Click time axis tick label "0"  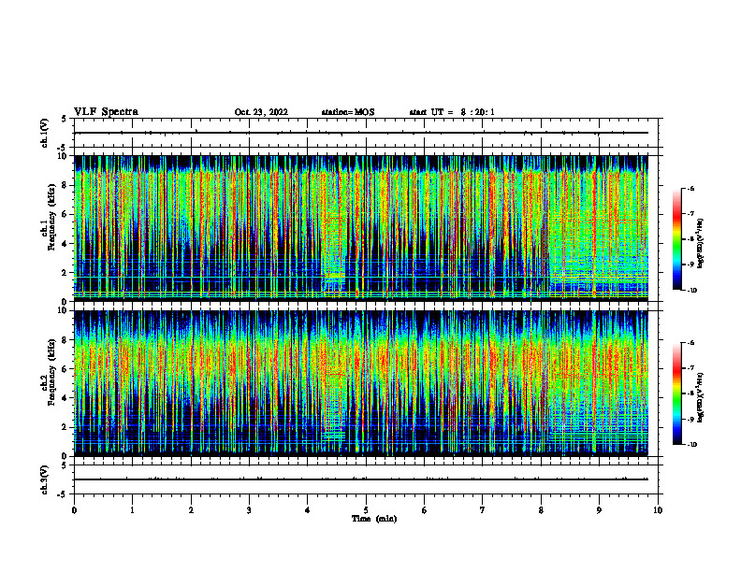(x=74, y=510)
